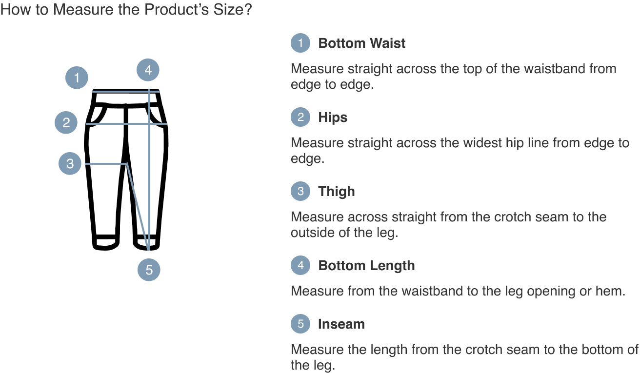Select the Bottom Waist heading
The width and height of the screenshot is (640, 373).
click(x=361, y=43)
